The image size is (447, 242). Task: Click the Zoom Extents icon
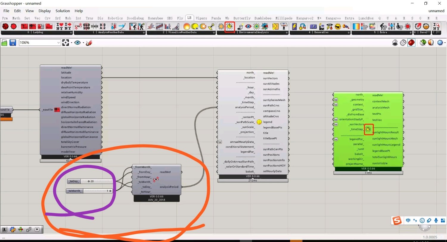[x=66, y=43]
